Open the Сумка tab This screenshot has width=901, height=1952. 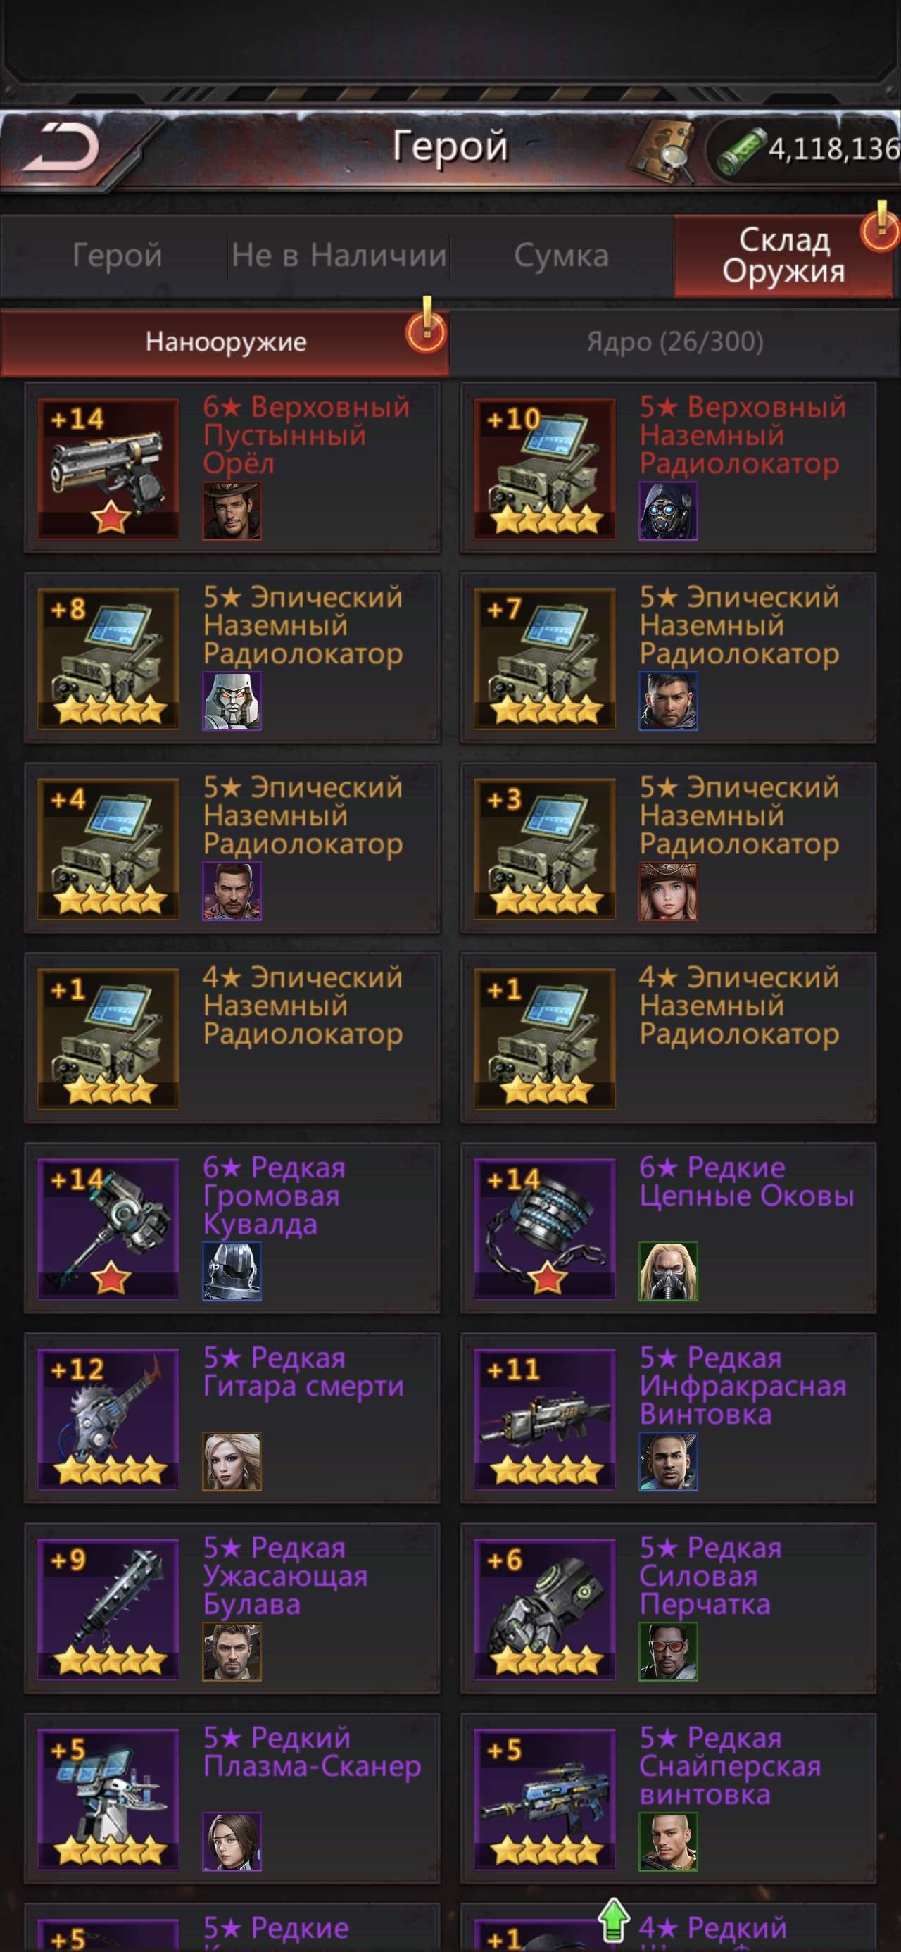click(x=562, y=256)
